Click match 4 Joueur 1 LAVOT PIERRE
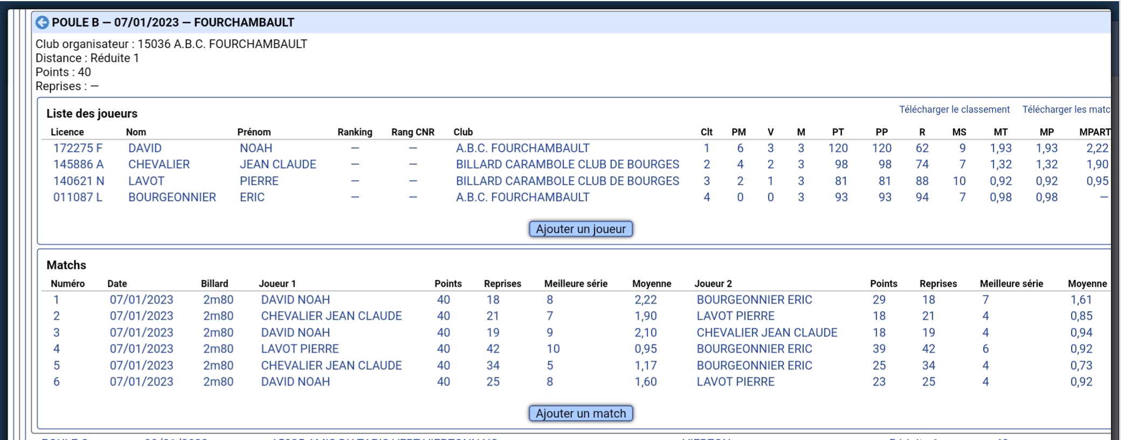Screen dimensions: 1124x440 (x=300, y=349)
